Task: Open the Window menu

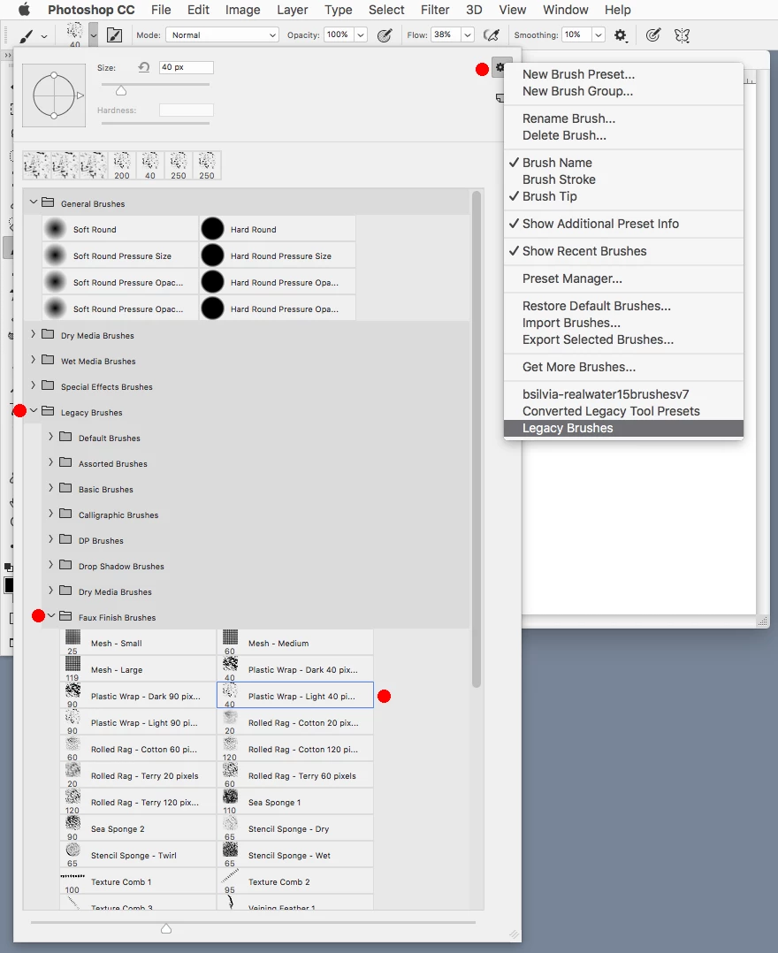Action: pos(565,10)
